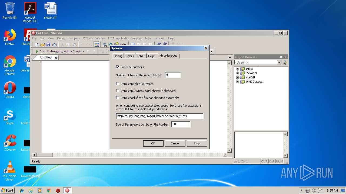This screenshot has width=346, height=194.
Task: Open Internet Explorer from the taskbar
Action: tap(22, 190)
